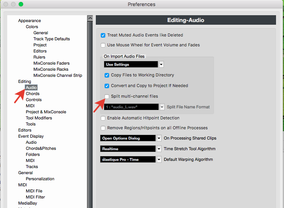284x208 pixels.
Task: Click the green zoom window button
Action: coord(21,4)
